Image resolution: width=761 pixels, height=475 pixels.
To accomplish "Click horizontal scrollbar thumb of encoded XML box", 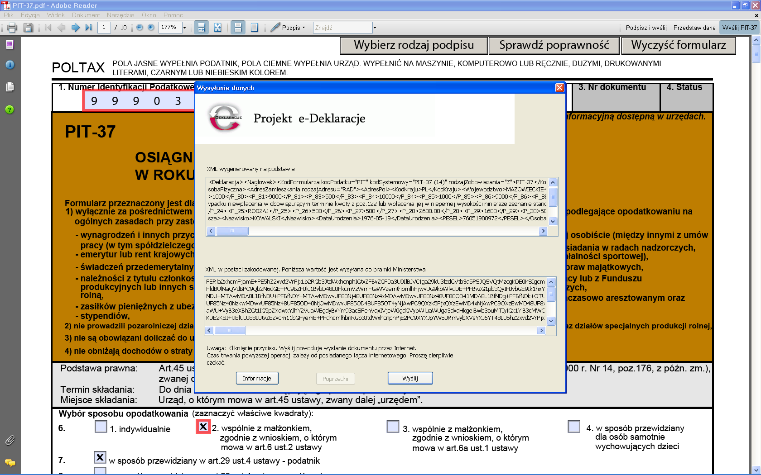I will [x=230, y=331].
